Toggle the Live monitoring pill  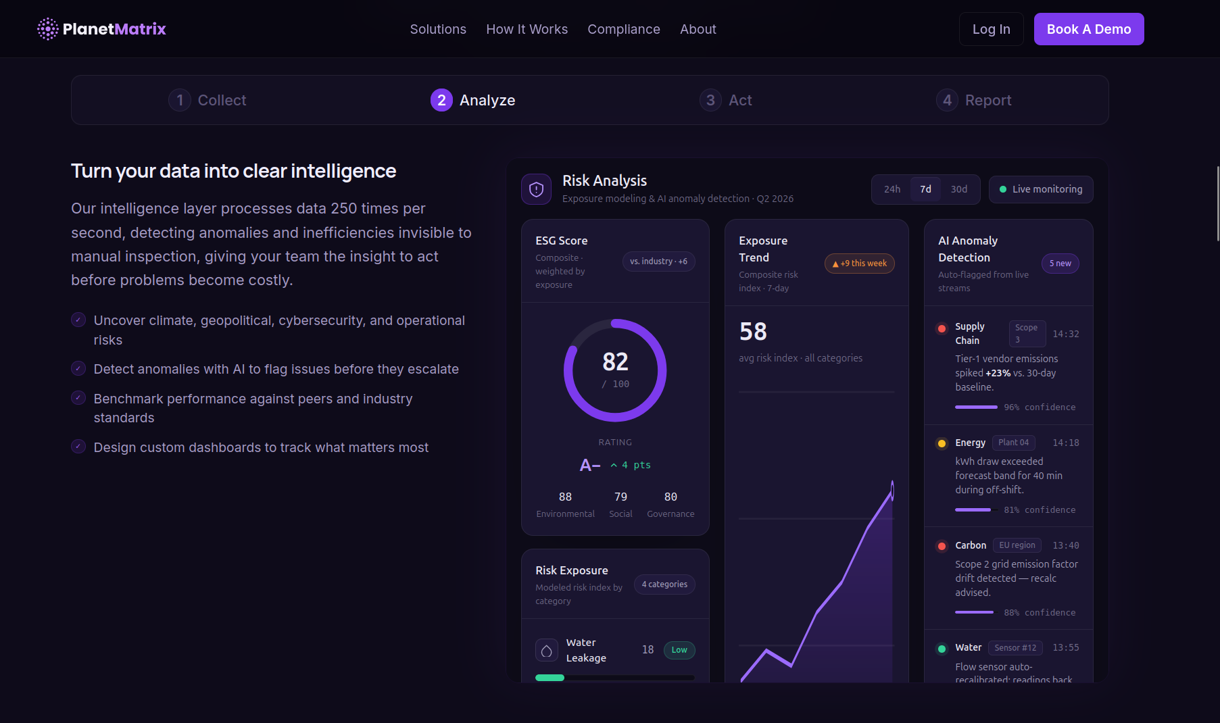point(1041,189)
